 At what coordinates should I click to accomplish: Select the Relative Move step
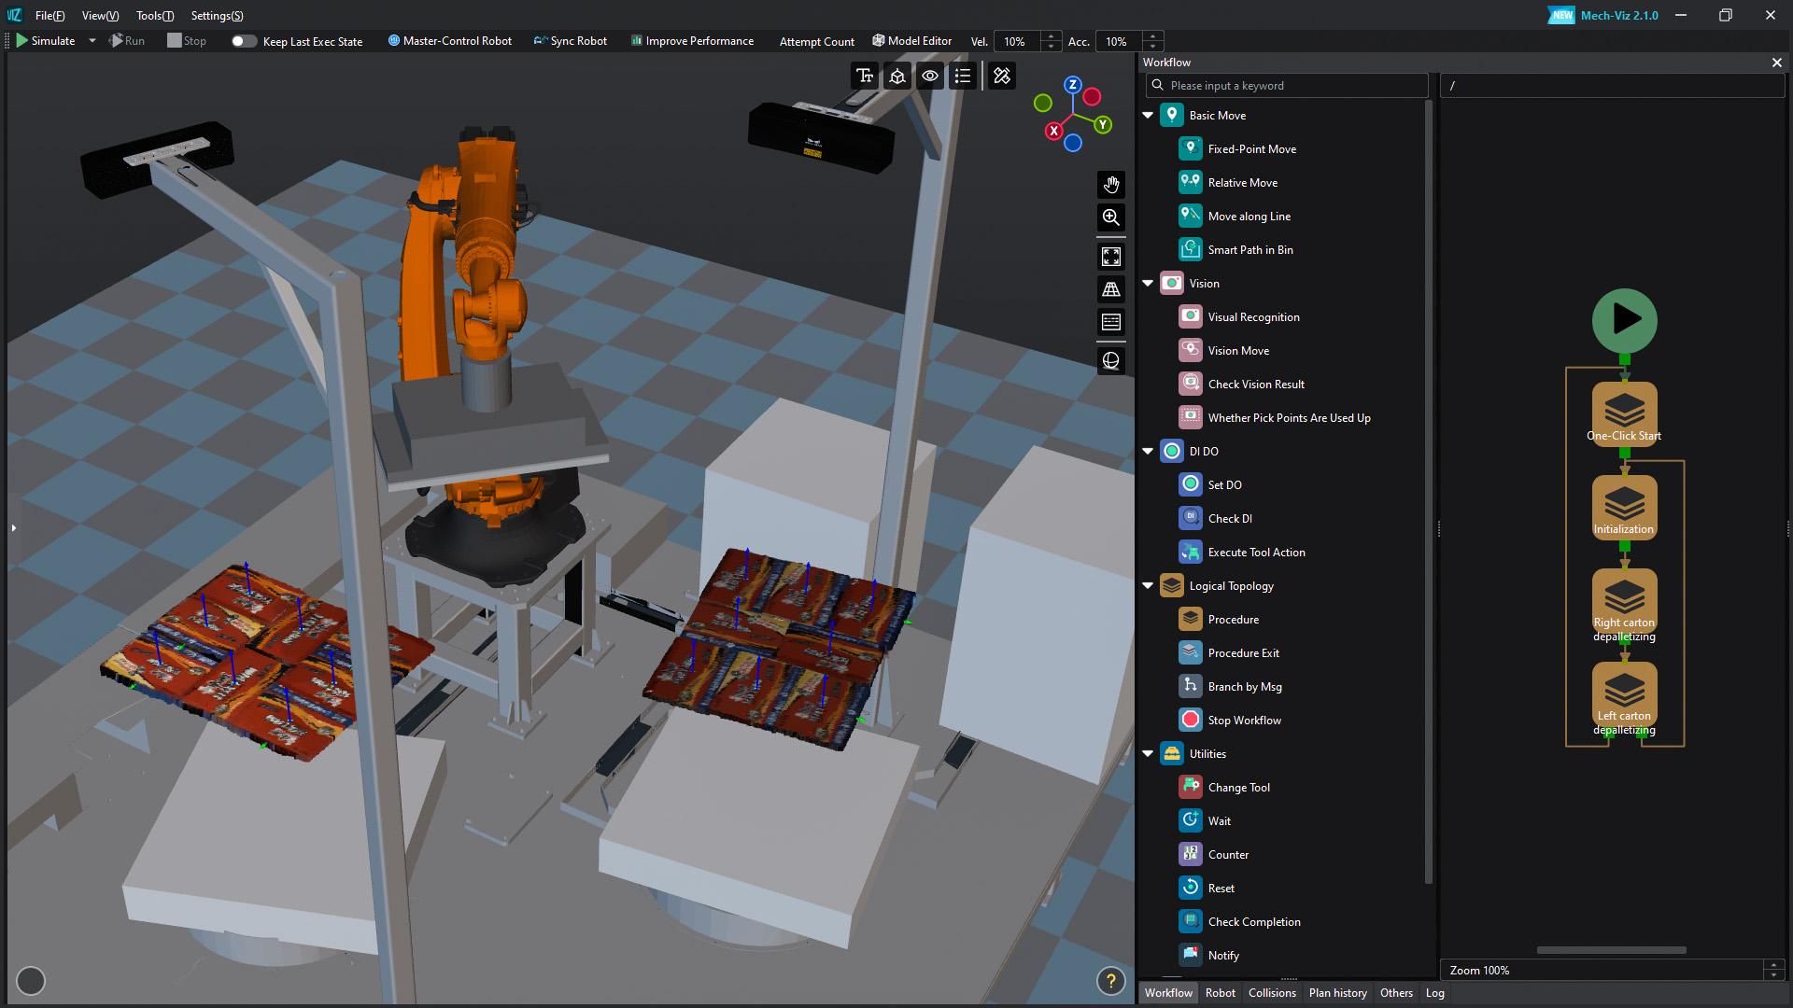click(1242, 183)
